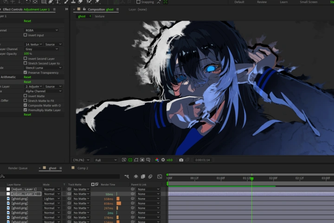The image size is (334, 223).
Task: Select the Clone Stamp tool
Action: coord(73,2)
